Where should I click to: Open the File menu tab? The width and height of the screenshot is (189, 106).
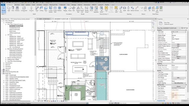point(3,5)
